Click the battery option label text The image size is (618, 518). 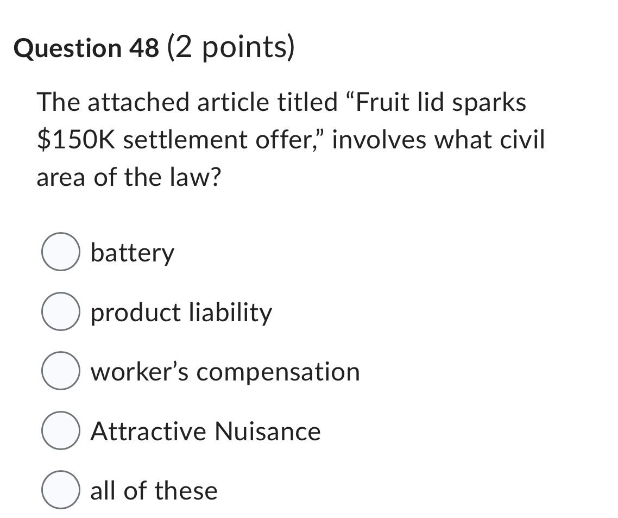tap(131, 252)
